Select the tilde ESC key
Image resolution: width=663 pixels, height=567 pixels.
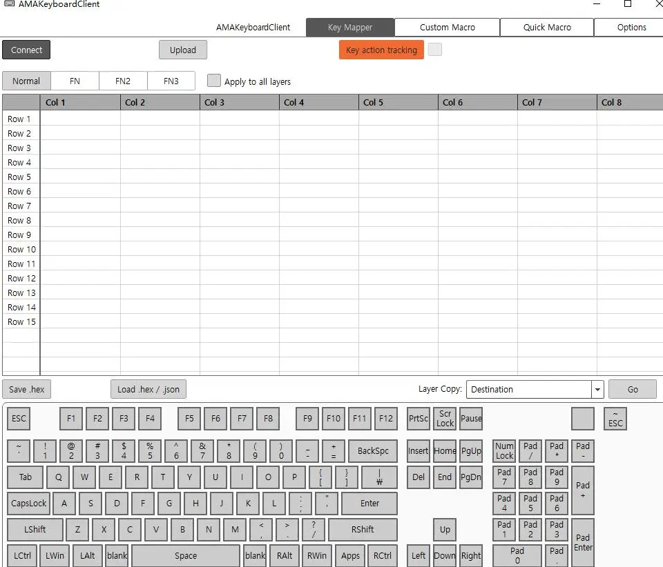pos(615,419)
